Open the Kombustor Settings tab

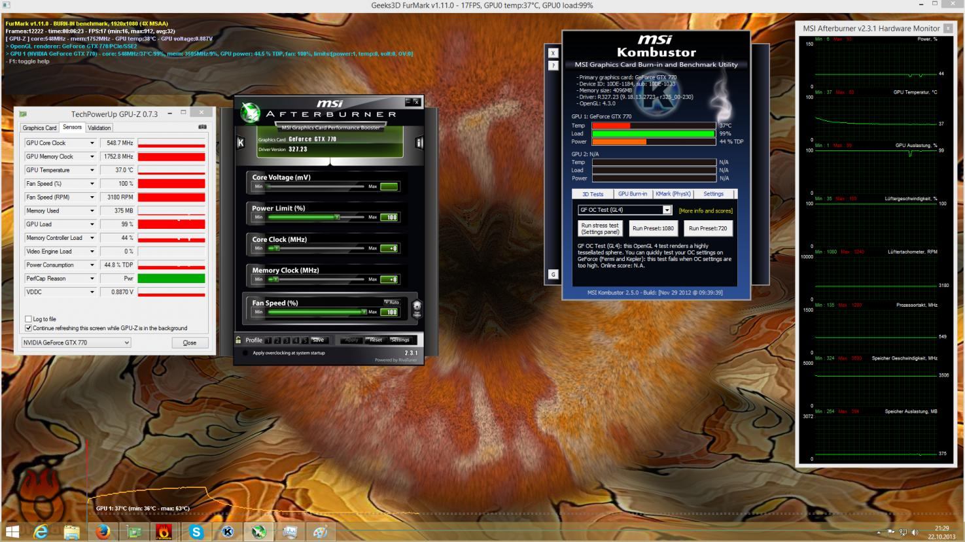point(713,194)
